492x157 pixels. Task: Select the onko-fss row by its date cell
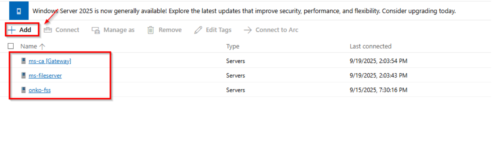378,90
